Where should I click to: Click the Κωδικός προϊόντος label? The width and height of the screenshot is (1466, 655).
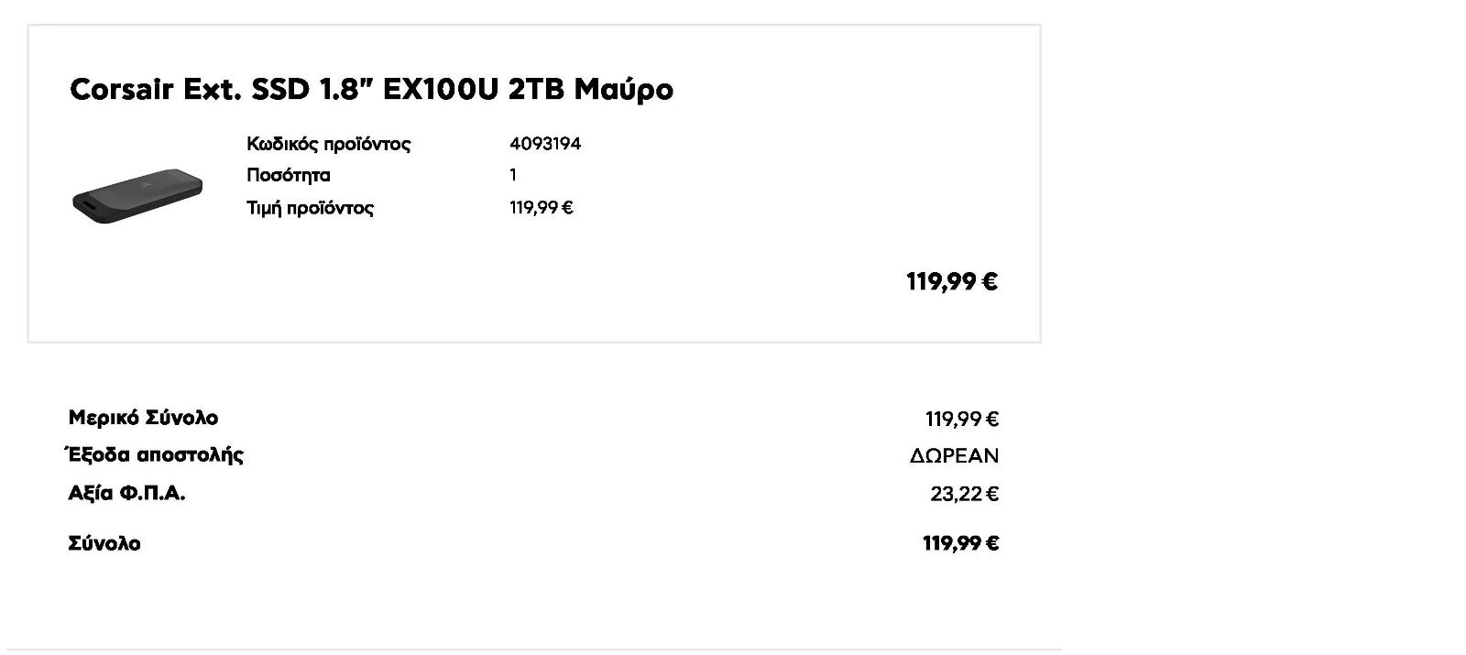coord(328,144)
